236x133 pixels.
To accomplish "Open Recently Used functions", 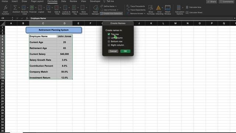I will 25,10.
